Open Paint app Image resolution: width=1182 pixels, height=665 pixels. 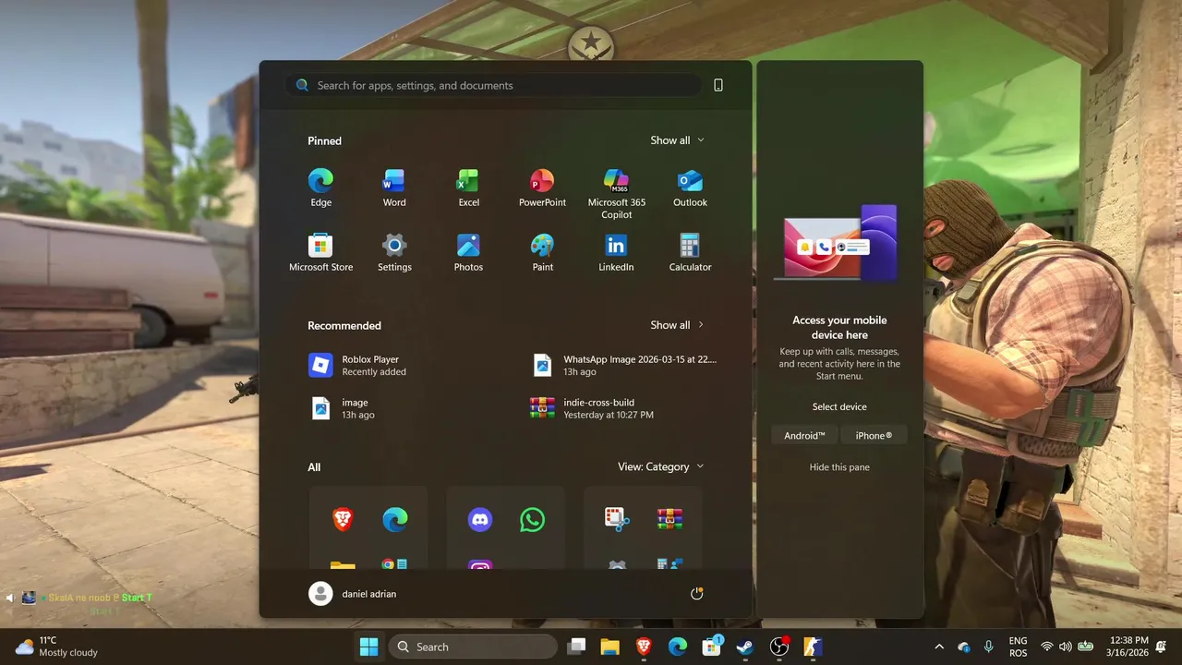(542, 253)
